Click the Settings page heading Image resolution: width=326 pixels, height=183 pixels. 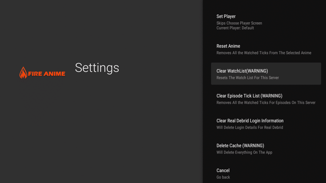point(97,68)
